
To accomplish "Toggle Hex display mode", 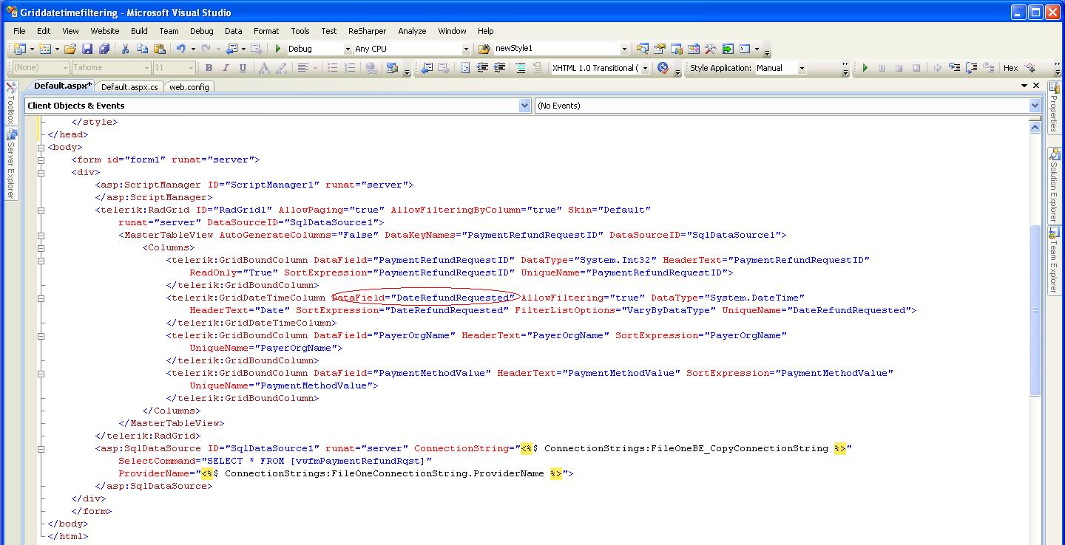I will [x=1010, y=68].
